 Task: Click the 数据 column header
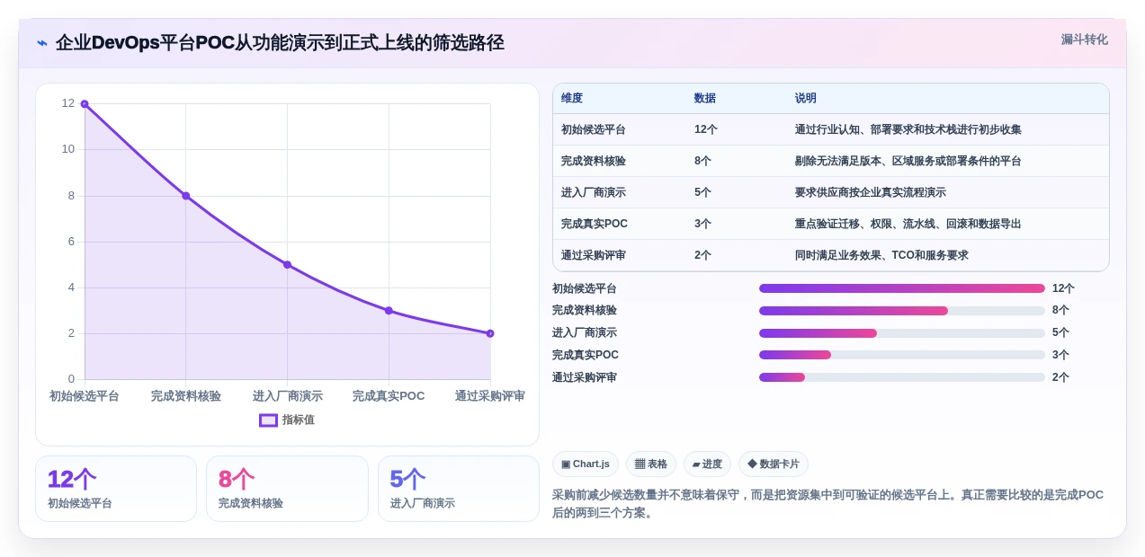(705, 98)
